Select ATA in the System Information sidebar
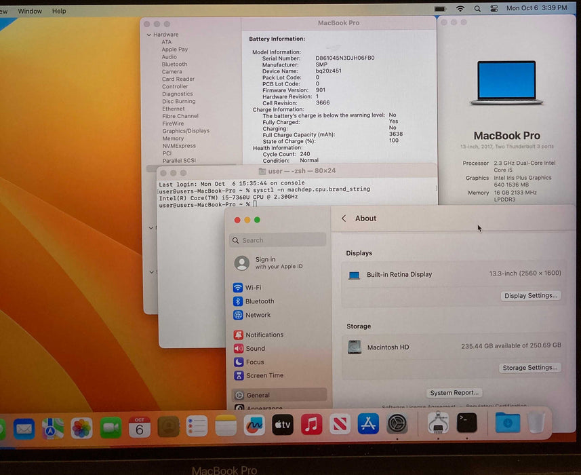Screen dimensions: 581x475 166,42
